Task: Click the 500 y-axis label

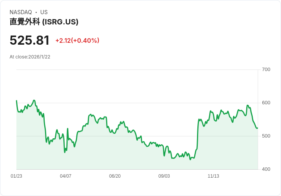Action: [266, 136]
